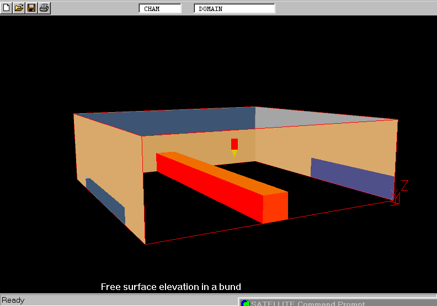Viewport: 437px width, 306px height.
Task: Open a file with the folder icon
Action: tap(19, 8)
